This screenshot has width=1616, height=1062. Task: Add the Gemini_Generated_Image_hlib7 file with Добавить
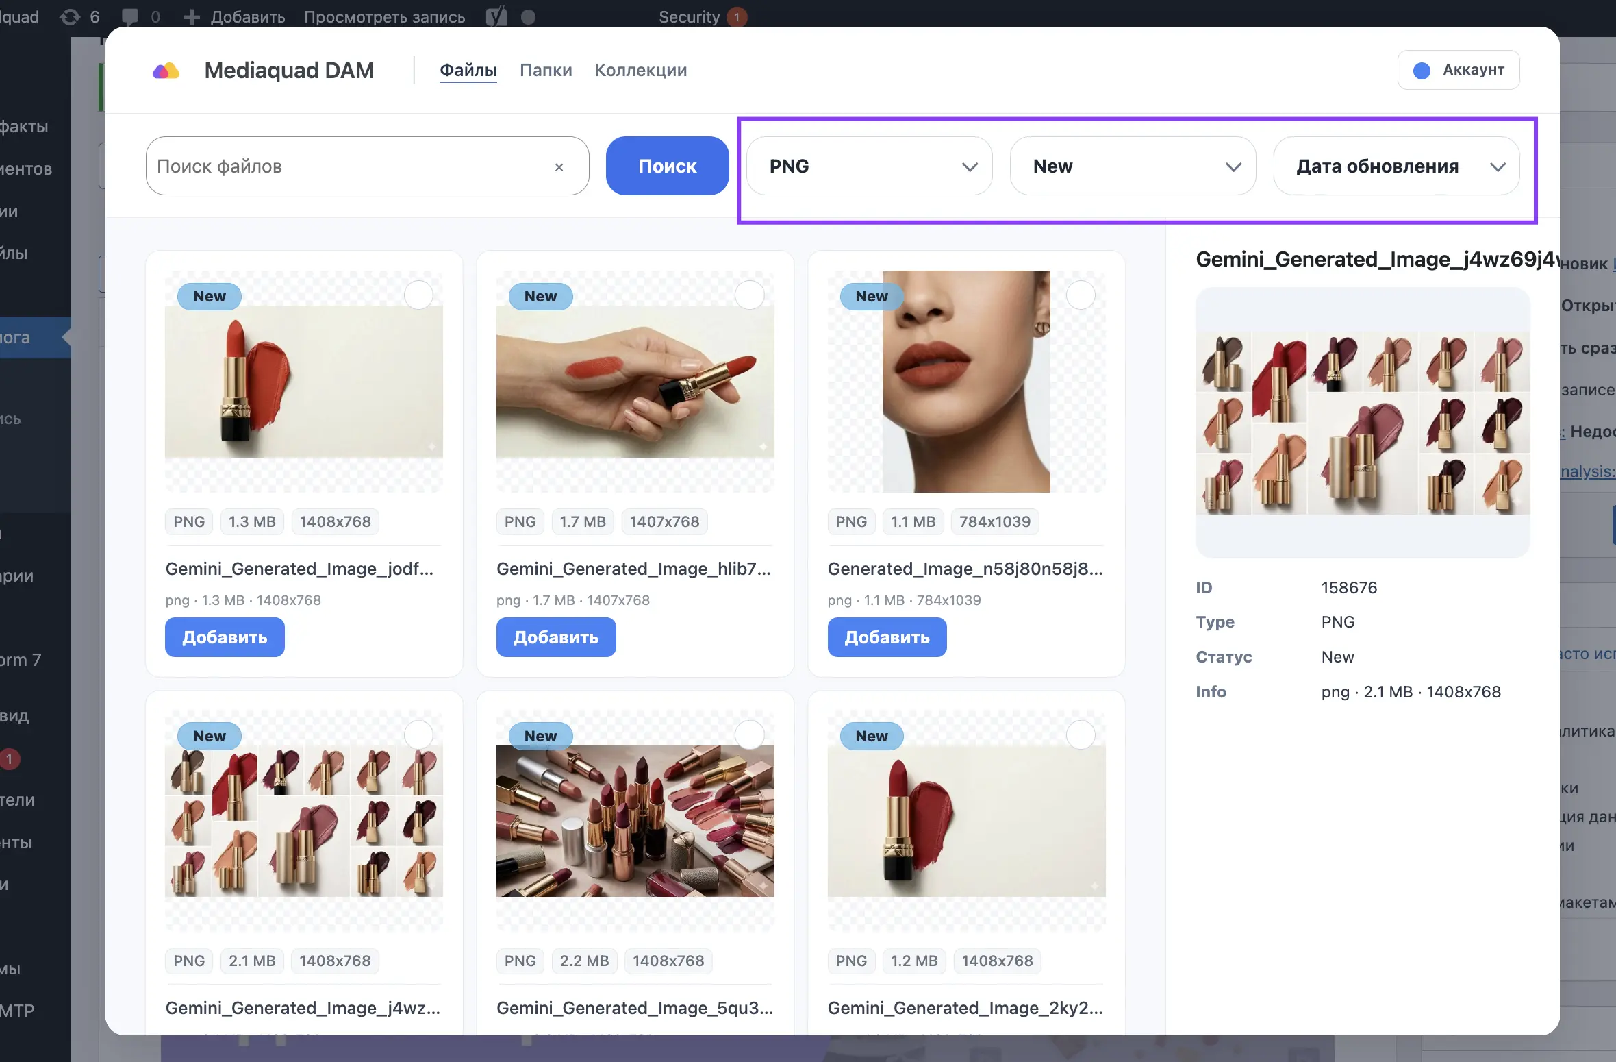[556, 637]
